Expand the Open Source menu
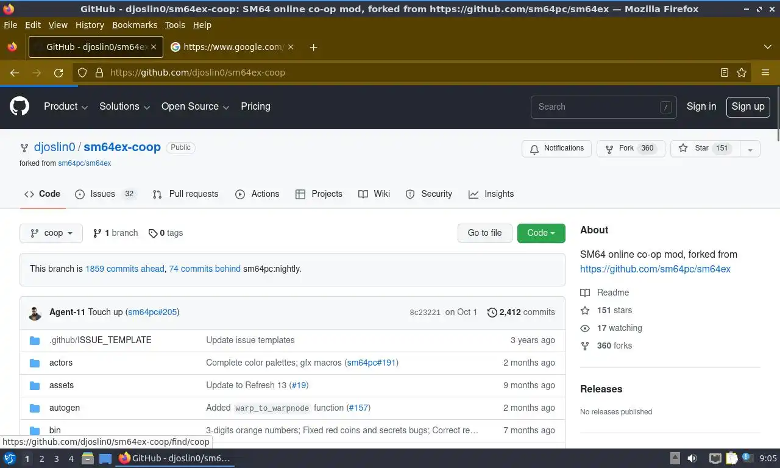 196,107
